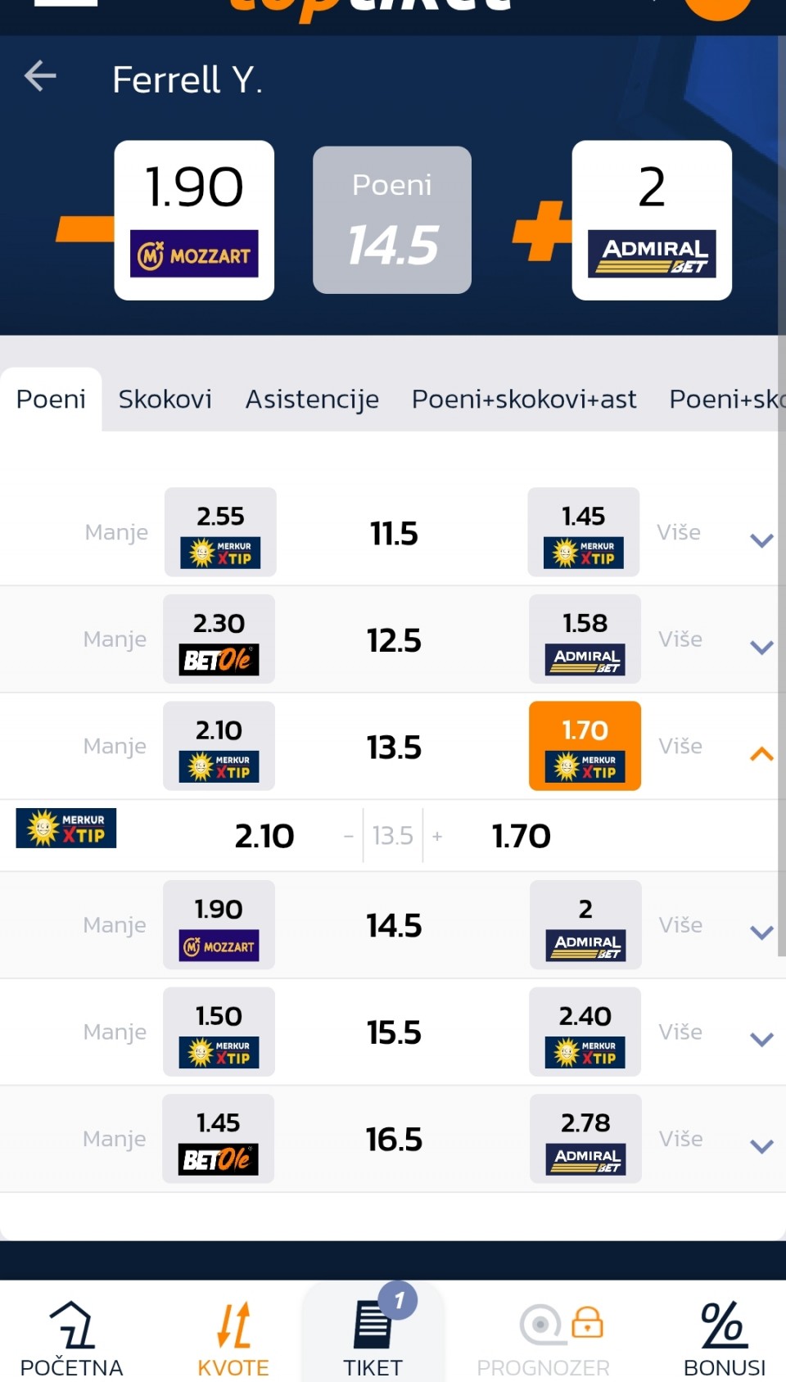Select the 2.40 Više odd for 15.5

click(x=585, y=1032)
